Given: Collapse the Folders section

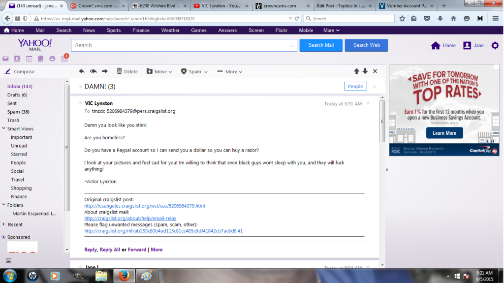Looking at the screenshot, I should [x=3, y=205].
